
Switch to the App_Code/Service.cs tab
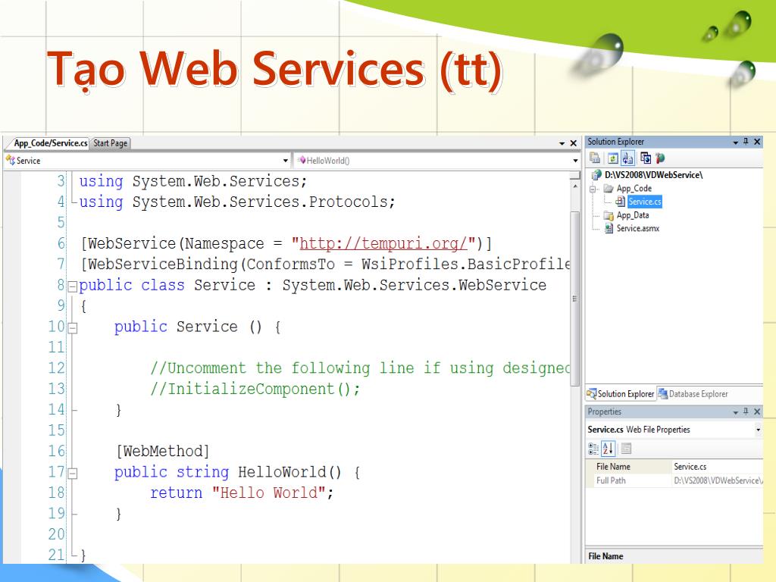pos(50,143)
